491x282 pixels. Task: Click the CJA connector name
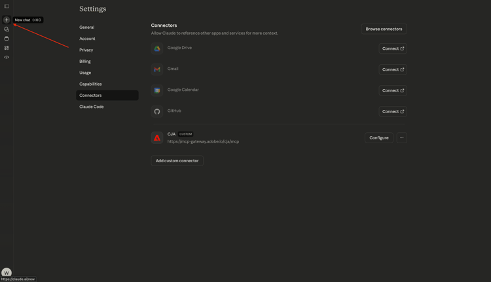pos(172,134)
